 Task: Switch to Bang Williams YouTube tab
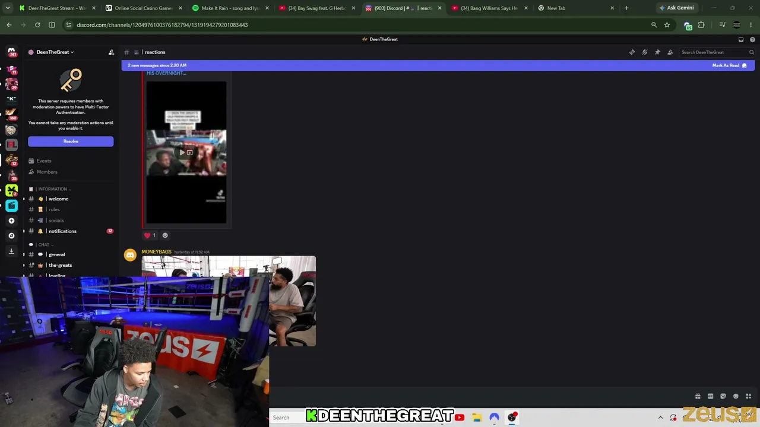click(489, 8)
